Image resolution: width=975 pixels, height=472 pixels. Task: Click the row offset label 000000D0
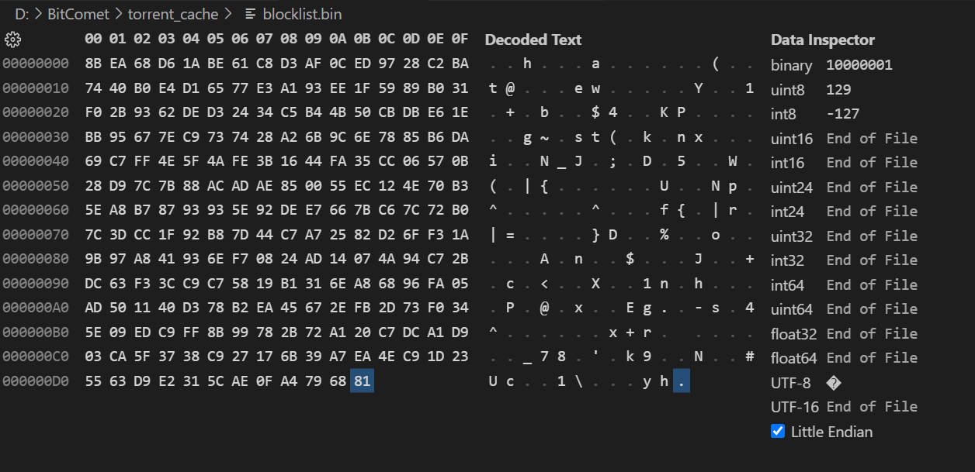tap(36, 381)
